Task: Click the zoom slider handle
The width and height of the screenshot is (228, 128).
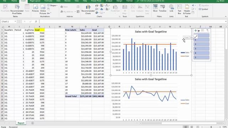Action: click(211, 127)
